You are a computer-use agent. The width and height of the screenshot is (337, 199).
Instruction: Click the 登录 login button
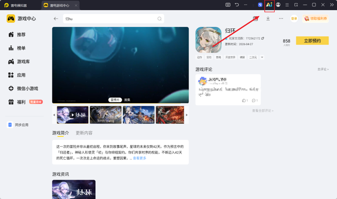294,19
